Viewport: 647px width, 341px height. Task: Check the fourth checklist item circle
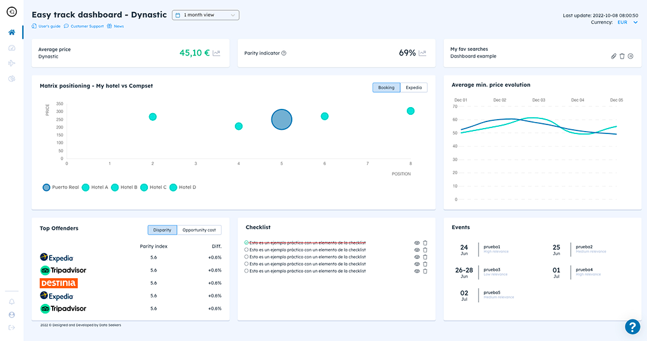pyautogui.click(x=246, y=264)
